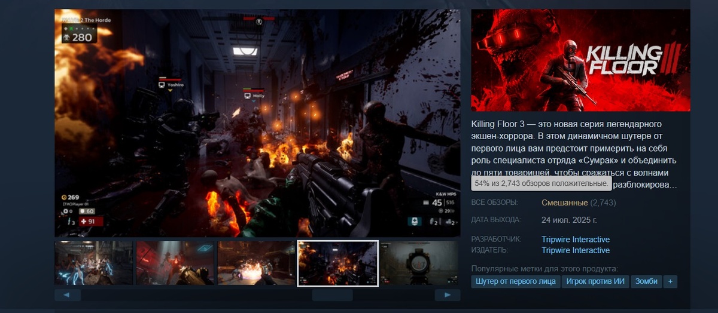Click the Популярные метки для этого продукта text
The image size is (718, 313).
point(544,269)
